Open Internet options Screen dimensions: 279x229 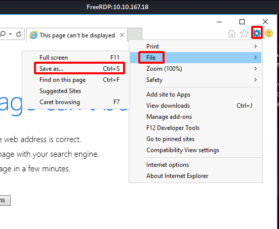click(195, 165)
